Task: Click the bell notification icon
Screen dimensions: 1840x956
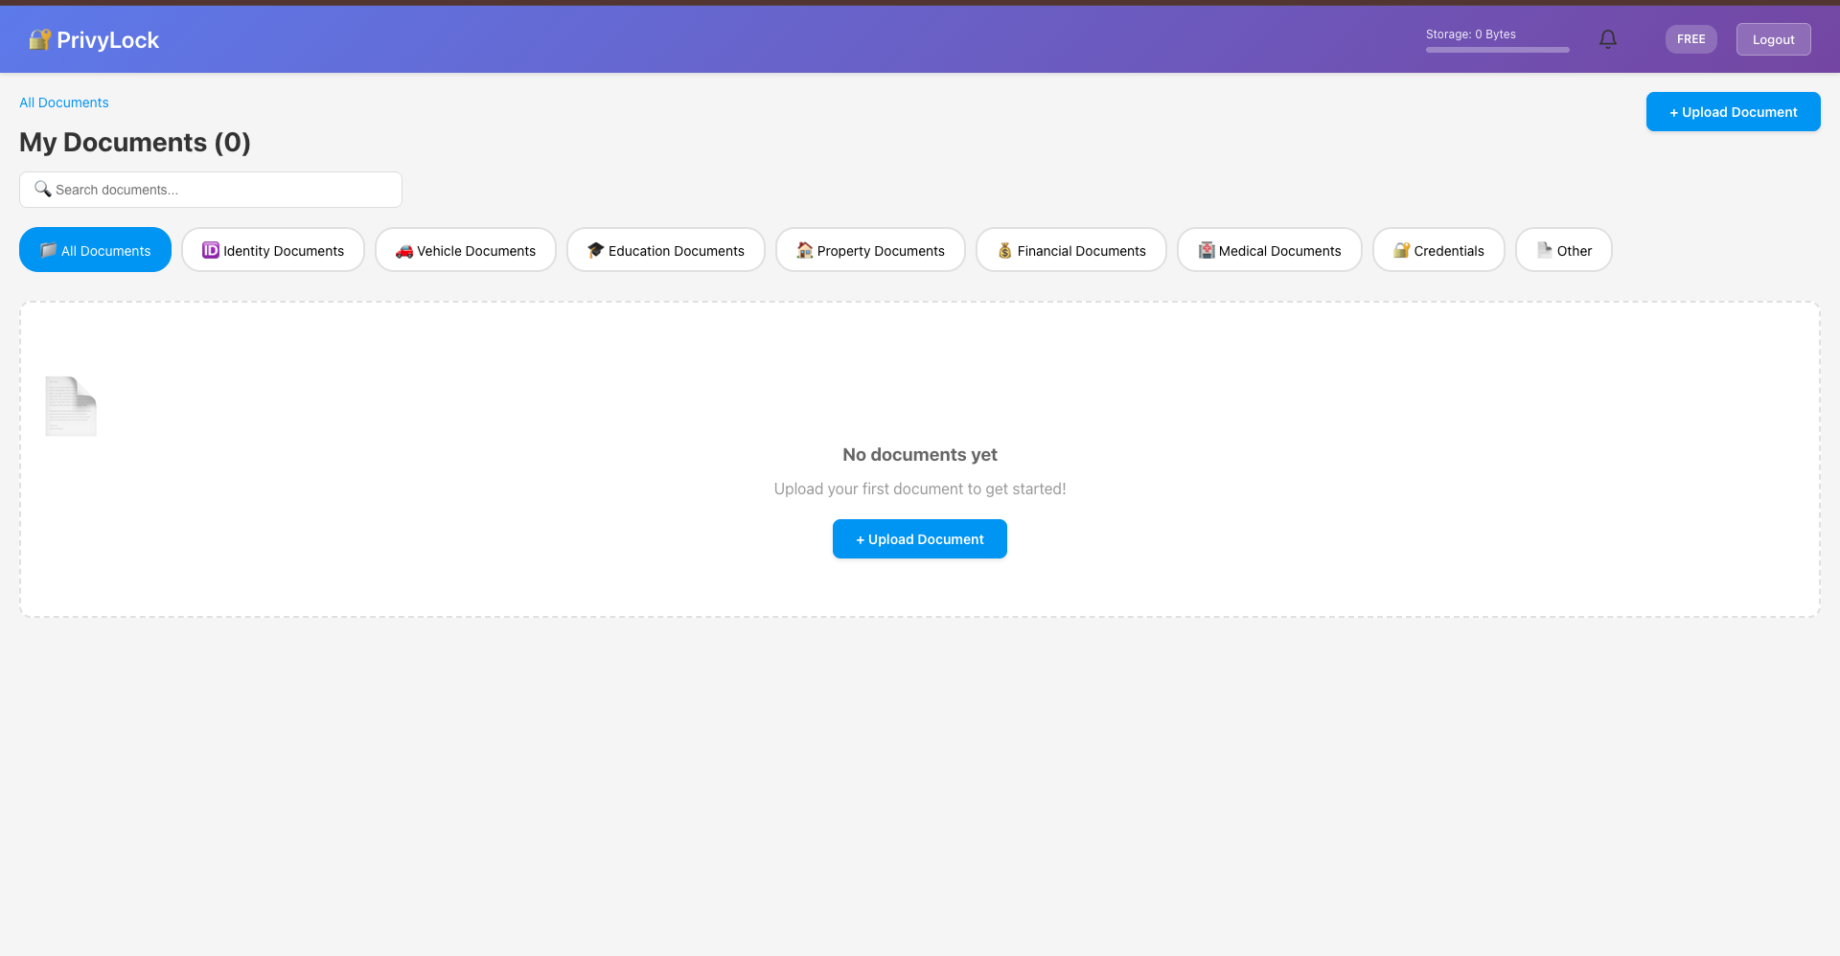Action: click(1608, 39)
